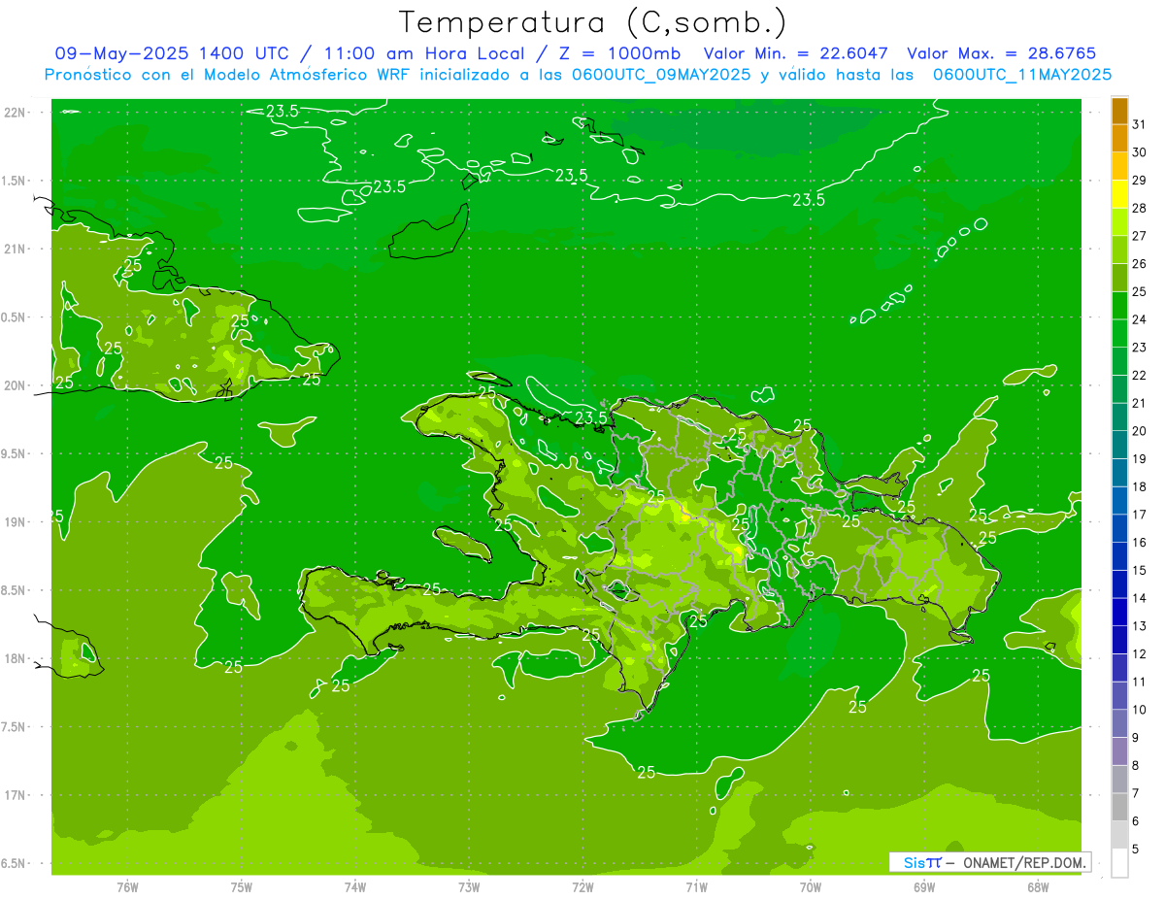Click the '75W' longitude axis label
Viewport: 1165px width, 900px height.
pyautogui.click(x=242, y=887)
